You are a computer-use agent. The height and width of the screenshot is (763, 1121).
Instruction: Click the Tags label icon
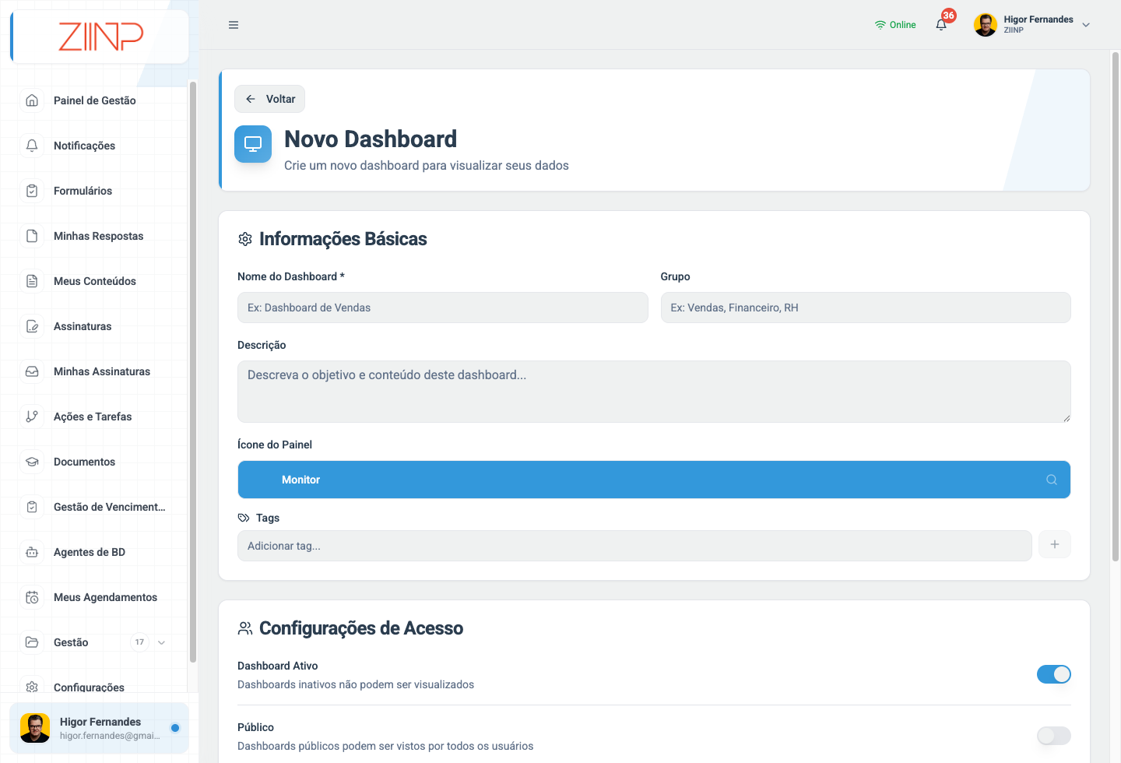[x=244, y=518]
